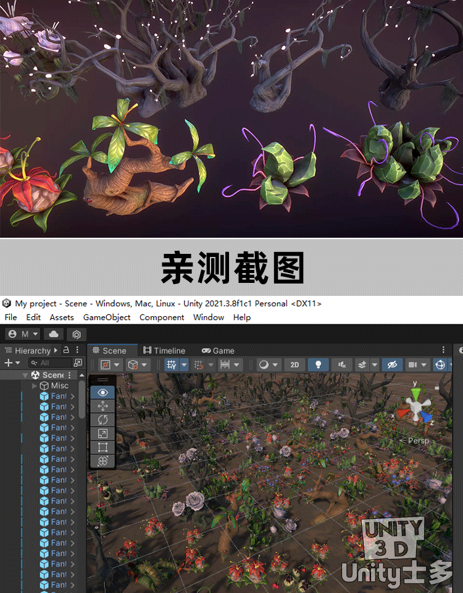Screen dimensions: 463x593
Task: Click the cloud services icon
Action: (53, 334)
